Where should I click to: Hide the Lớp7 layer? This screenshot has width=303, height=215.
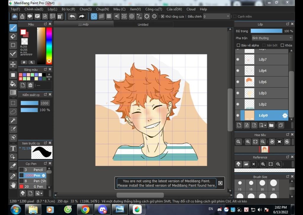click(238, 59)
